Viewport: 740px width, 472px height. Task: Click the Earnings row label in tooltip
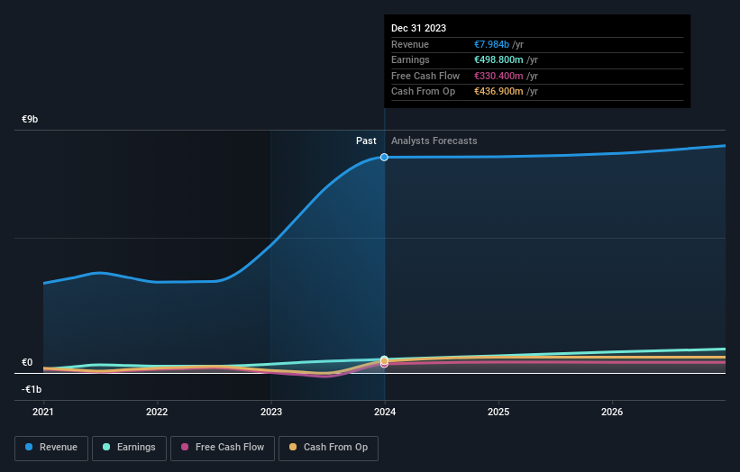[411, 59]
